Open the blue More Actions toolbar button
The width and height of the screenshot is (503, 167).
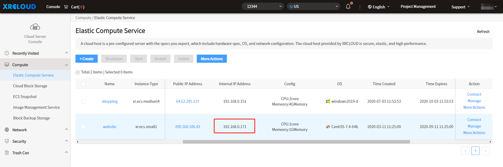pyautogui.click(x=212, y=59)
